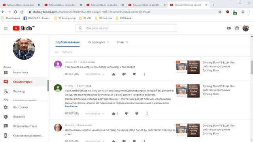The height and width of the screenshot is (142, 253).
Task: Dislike the S-Grey comment
Action: tap(126, 114)
